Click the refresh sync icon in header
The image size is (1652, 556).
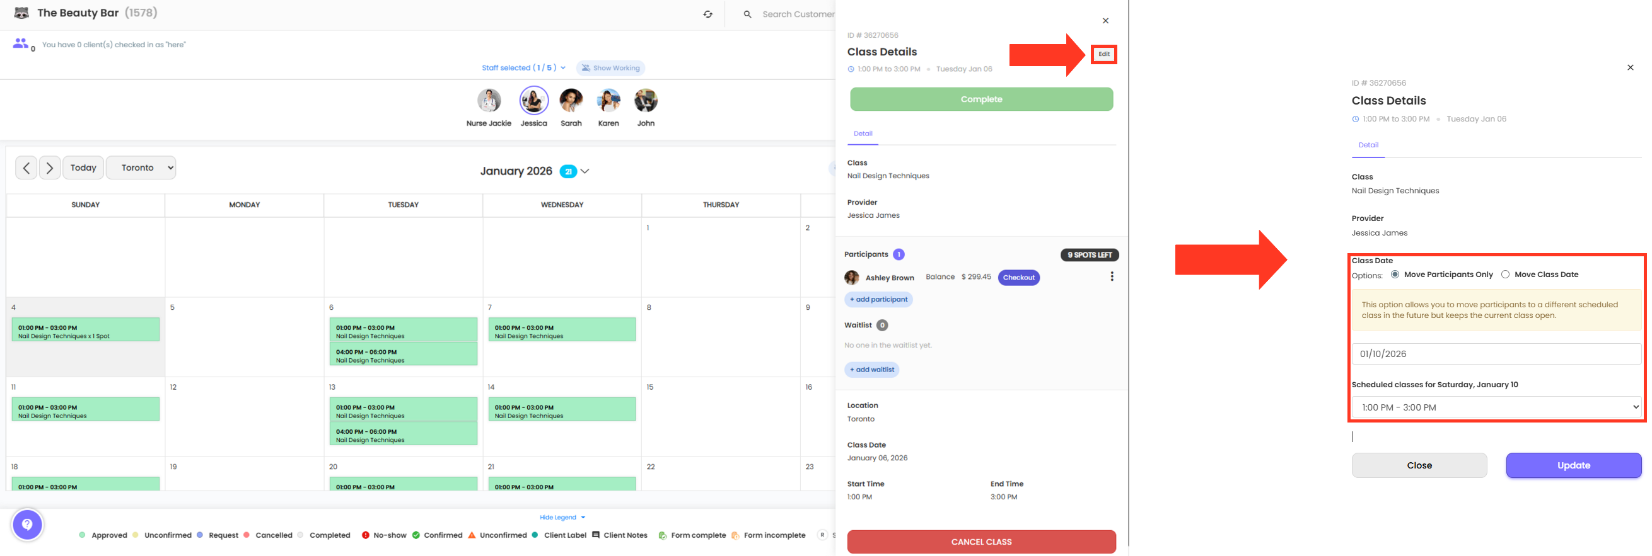coord(707,14)
